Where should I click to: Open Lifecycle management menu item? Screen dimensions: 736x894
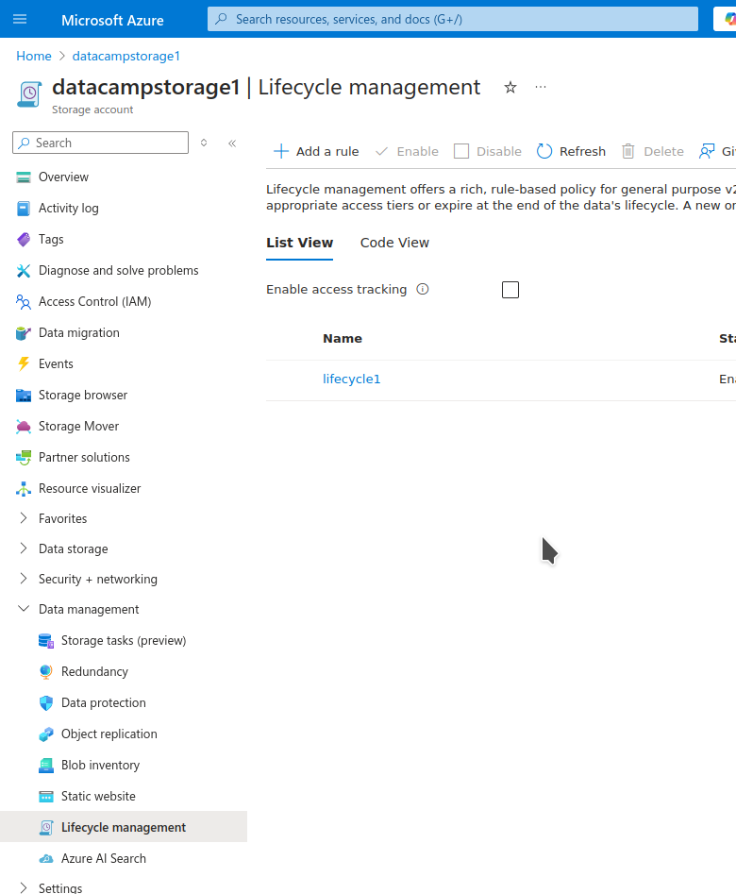pos(124,827)
